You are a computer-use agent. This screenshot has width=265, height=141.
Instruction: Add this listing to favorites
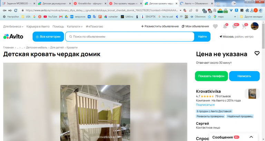257,53
